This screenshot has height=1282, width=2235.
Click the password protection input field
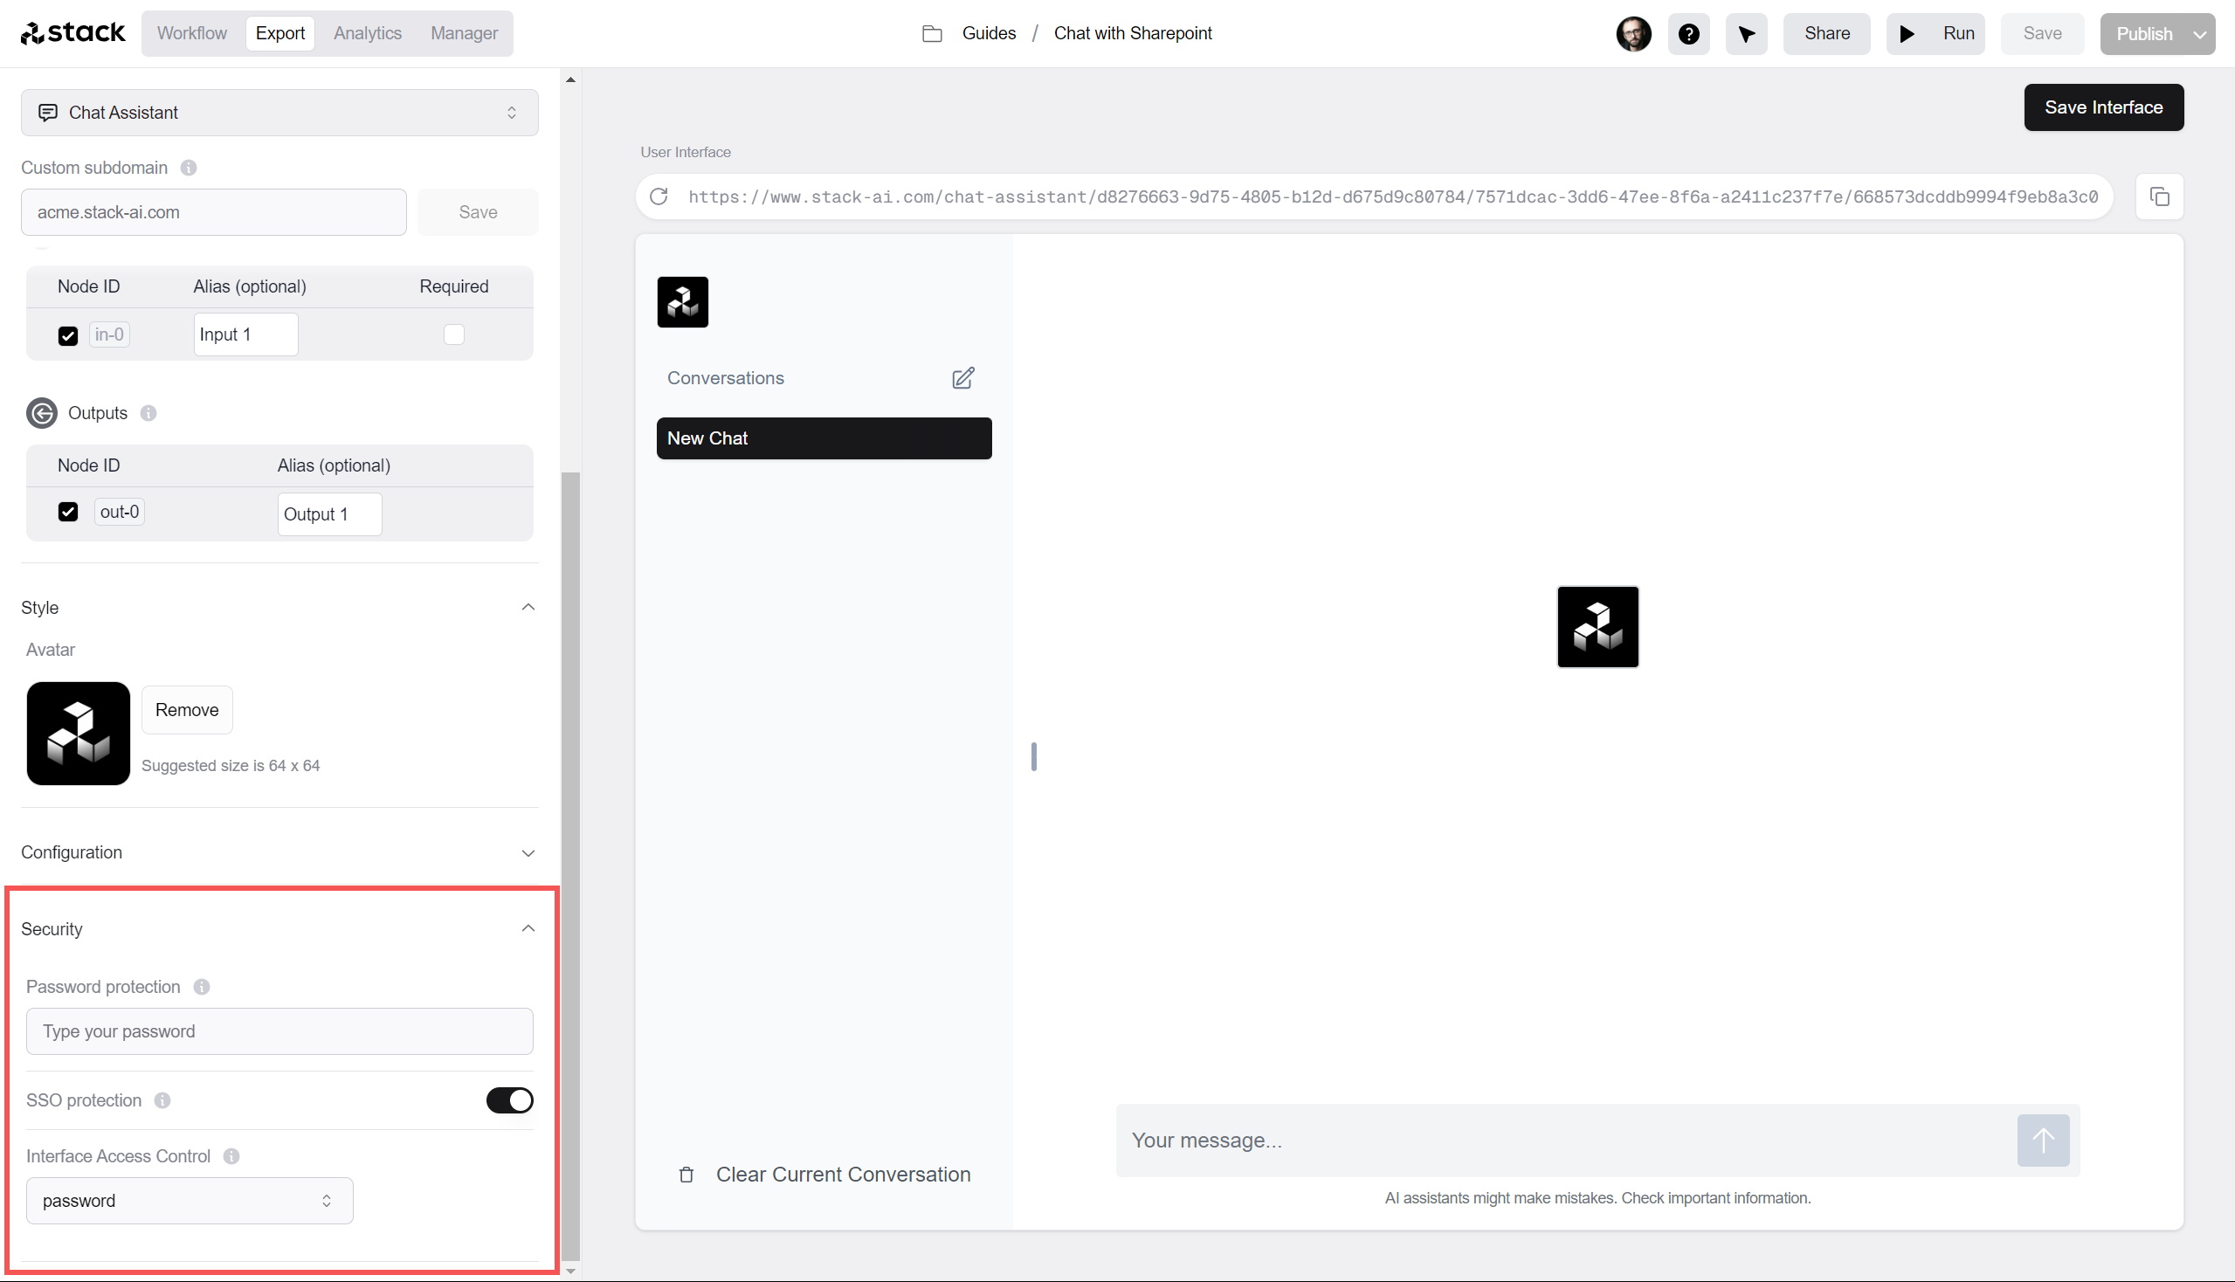[281, 1030]
